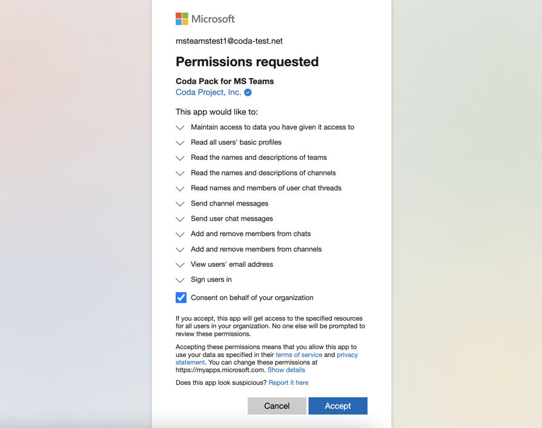The width and height of the screenshot is (542, 428).
Task: Click the verified publisher badge beside Coda Project
Action: click(247, 92)
